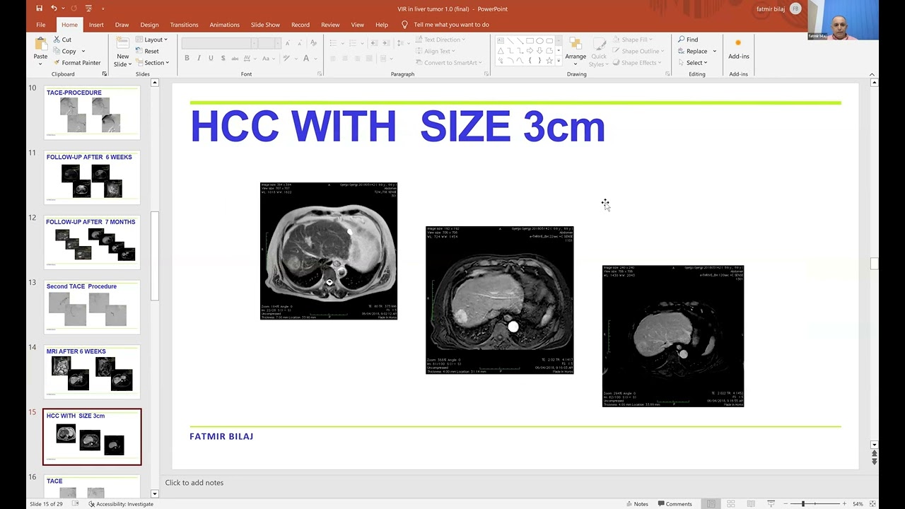The height and width of the screenshot is (509, 905).
Task: Toggle the Comments pane button
Action: click(x=674, y=504)
